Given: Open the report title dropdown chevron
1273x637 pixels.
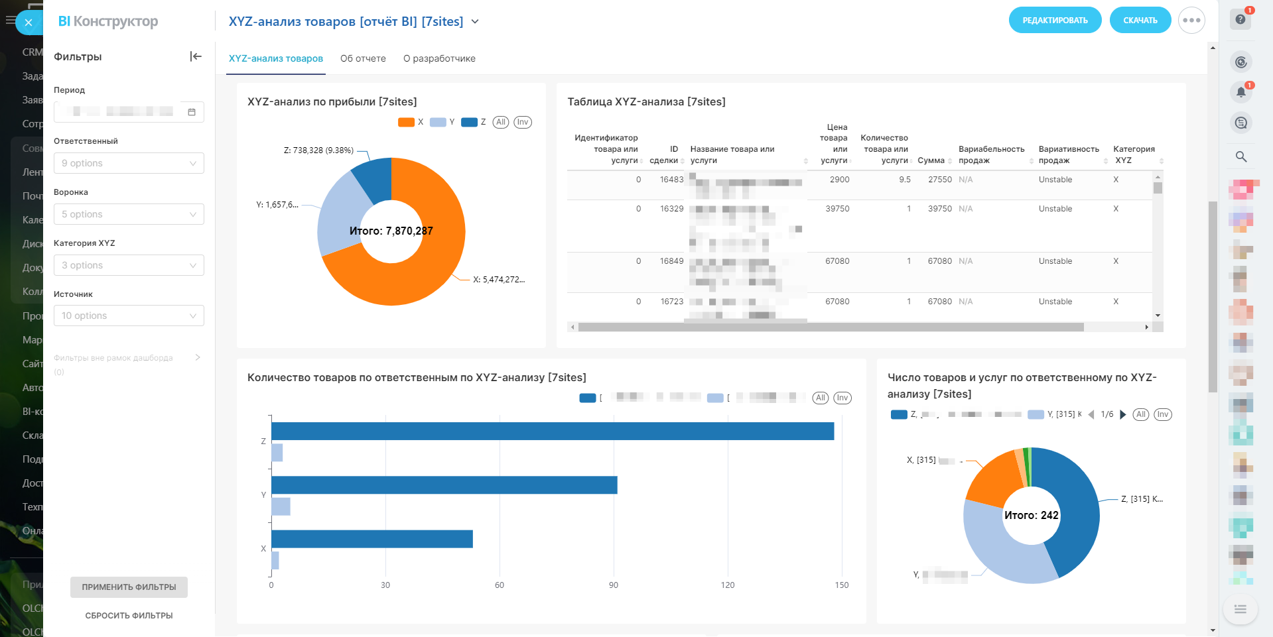Looking at the screenshot, I should click(475, 21).
